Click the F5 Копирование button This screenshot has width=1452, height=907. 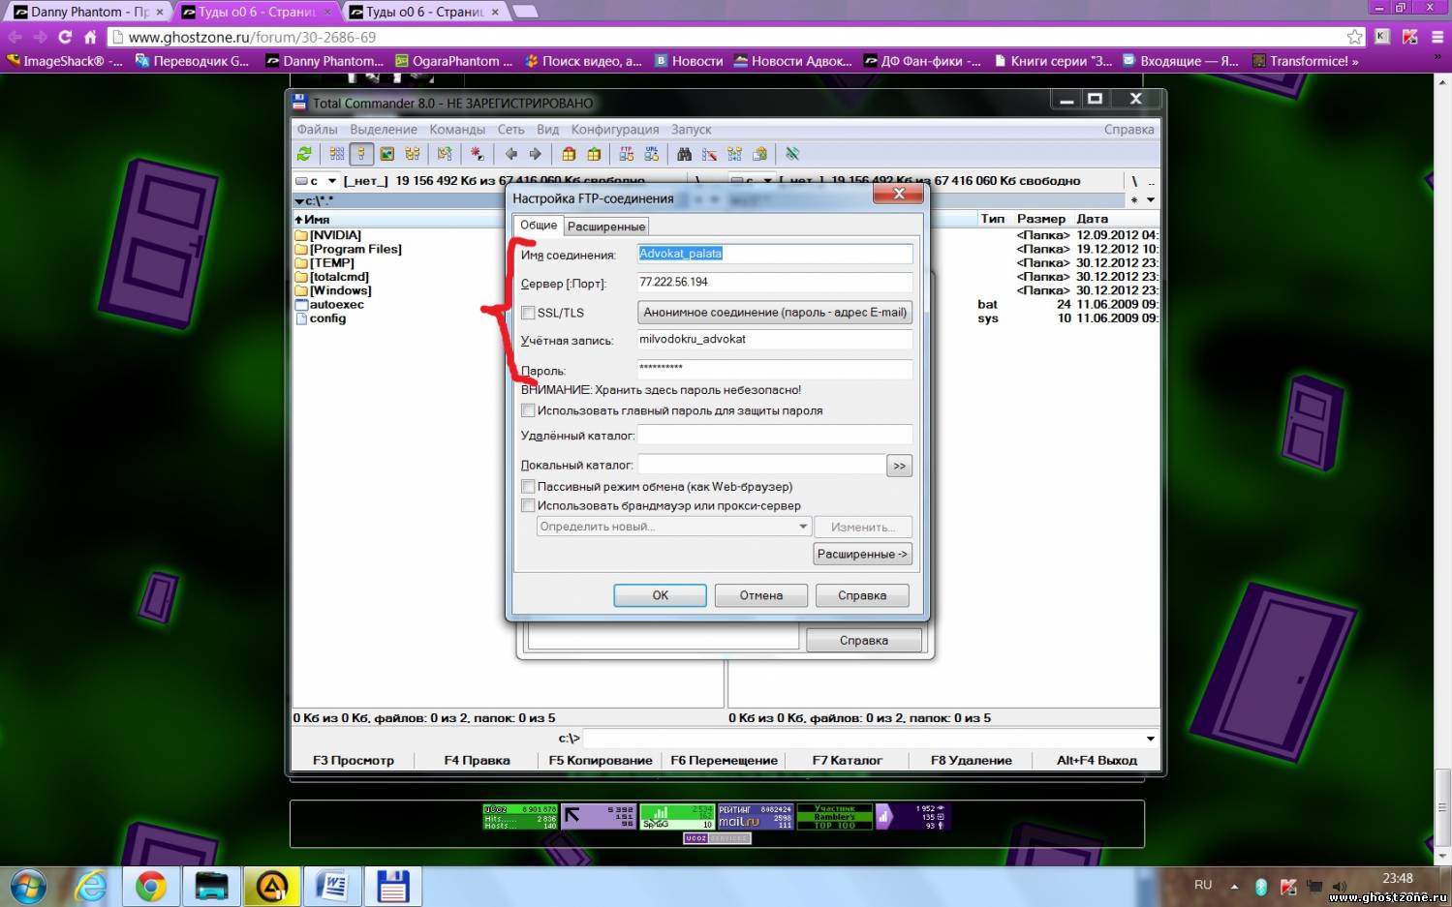[601, 760]
